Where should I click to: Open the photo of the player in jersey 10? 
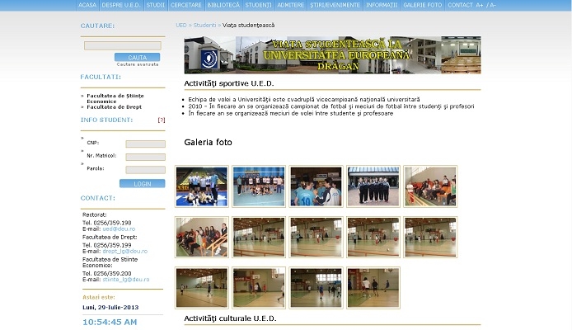tap(316, 186)
